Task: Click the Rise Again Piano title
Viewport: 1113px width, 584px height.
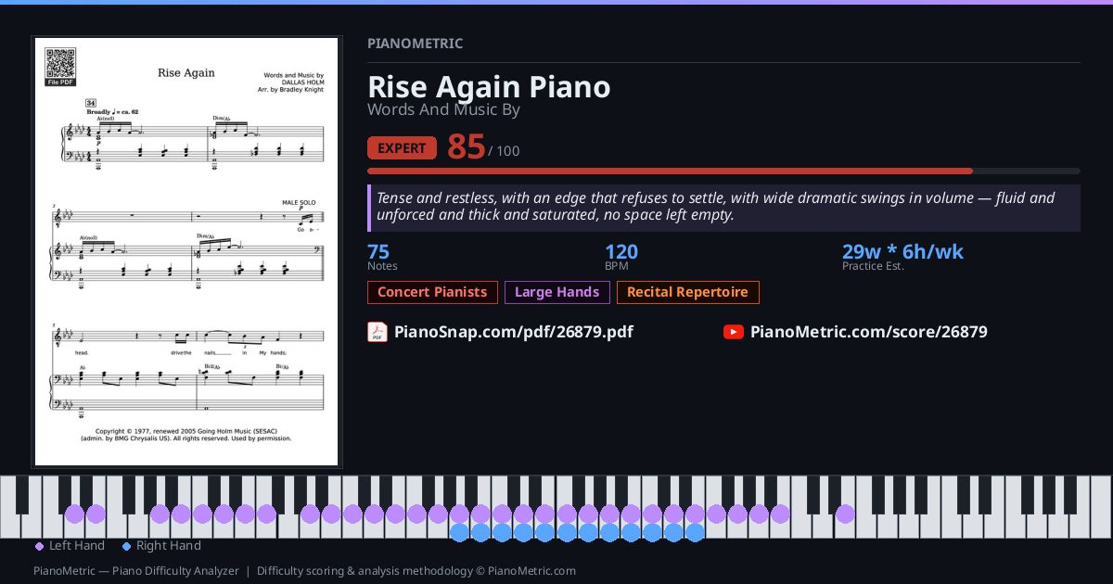Action: tap(489, 87)
